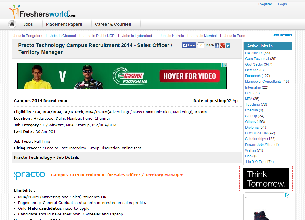Share the job via the LinkedIn icon
305x220 pixels.
[228, 46]
